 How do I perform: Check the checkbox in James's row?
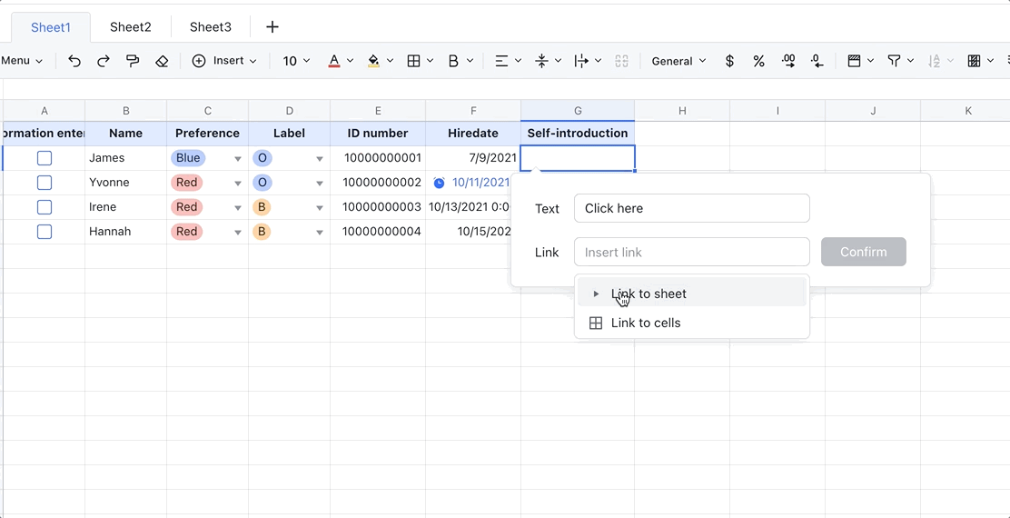coord(44,158)
